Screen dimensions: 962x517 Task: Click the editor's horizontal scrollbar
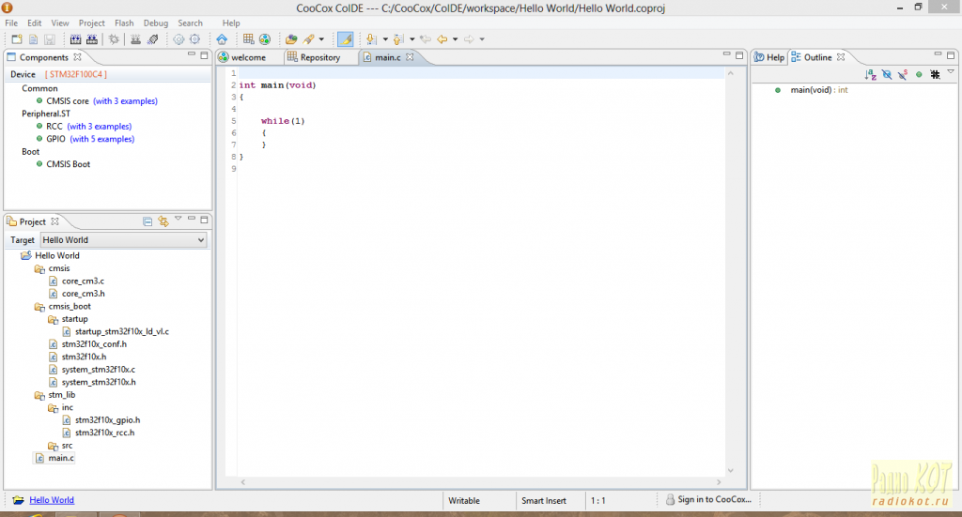pyautogui.click(x=481, y=482)
